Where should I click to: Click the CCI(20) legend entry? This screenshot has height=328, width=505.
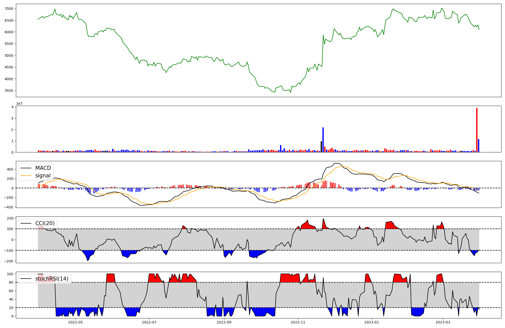[x=45, y=223]
